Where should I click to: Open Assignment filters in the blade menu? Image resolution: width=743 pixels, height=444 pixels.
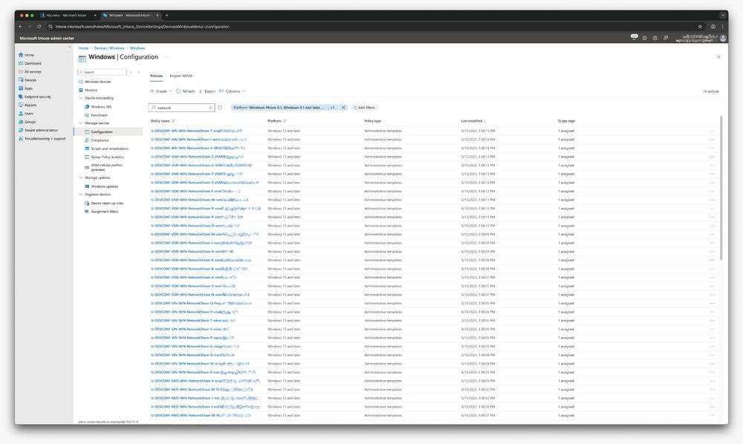[101, 212]
